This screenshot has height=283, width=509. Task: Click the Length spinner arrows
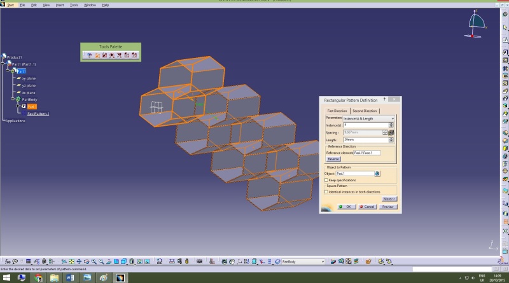pos(391,140)
